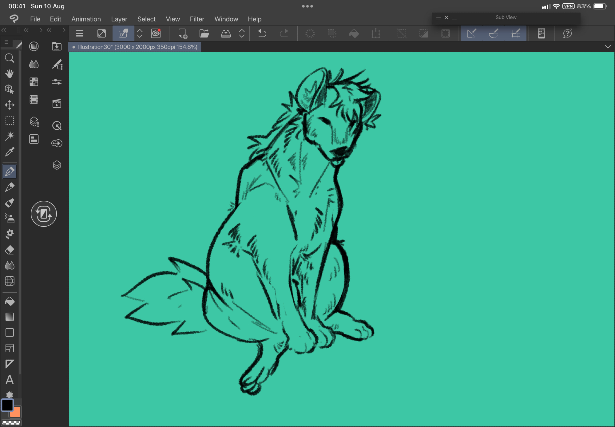Select the Fill bucket tool
Viewport: 615px width, 427px height.
click(10, 302)
